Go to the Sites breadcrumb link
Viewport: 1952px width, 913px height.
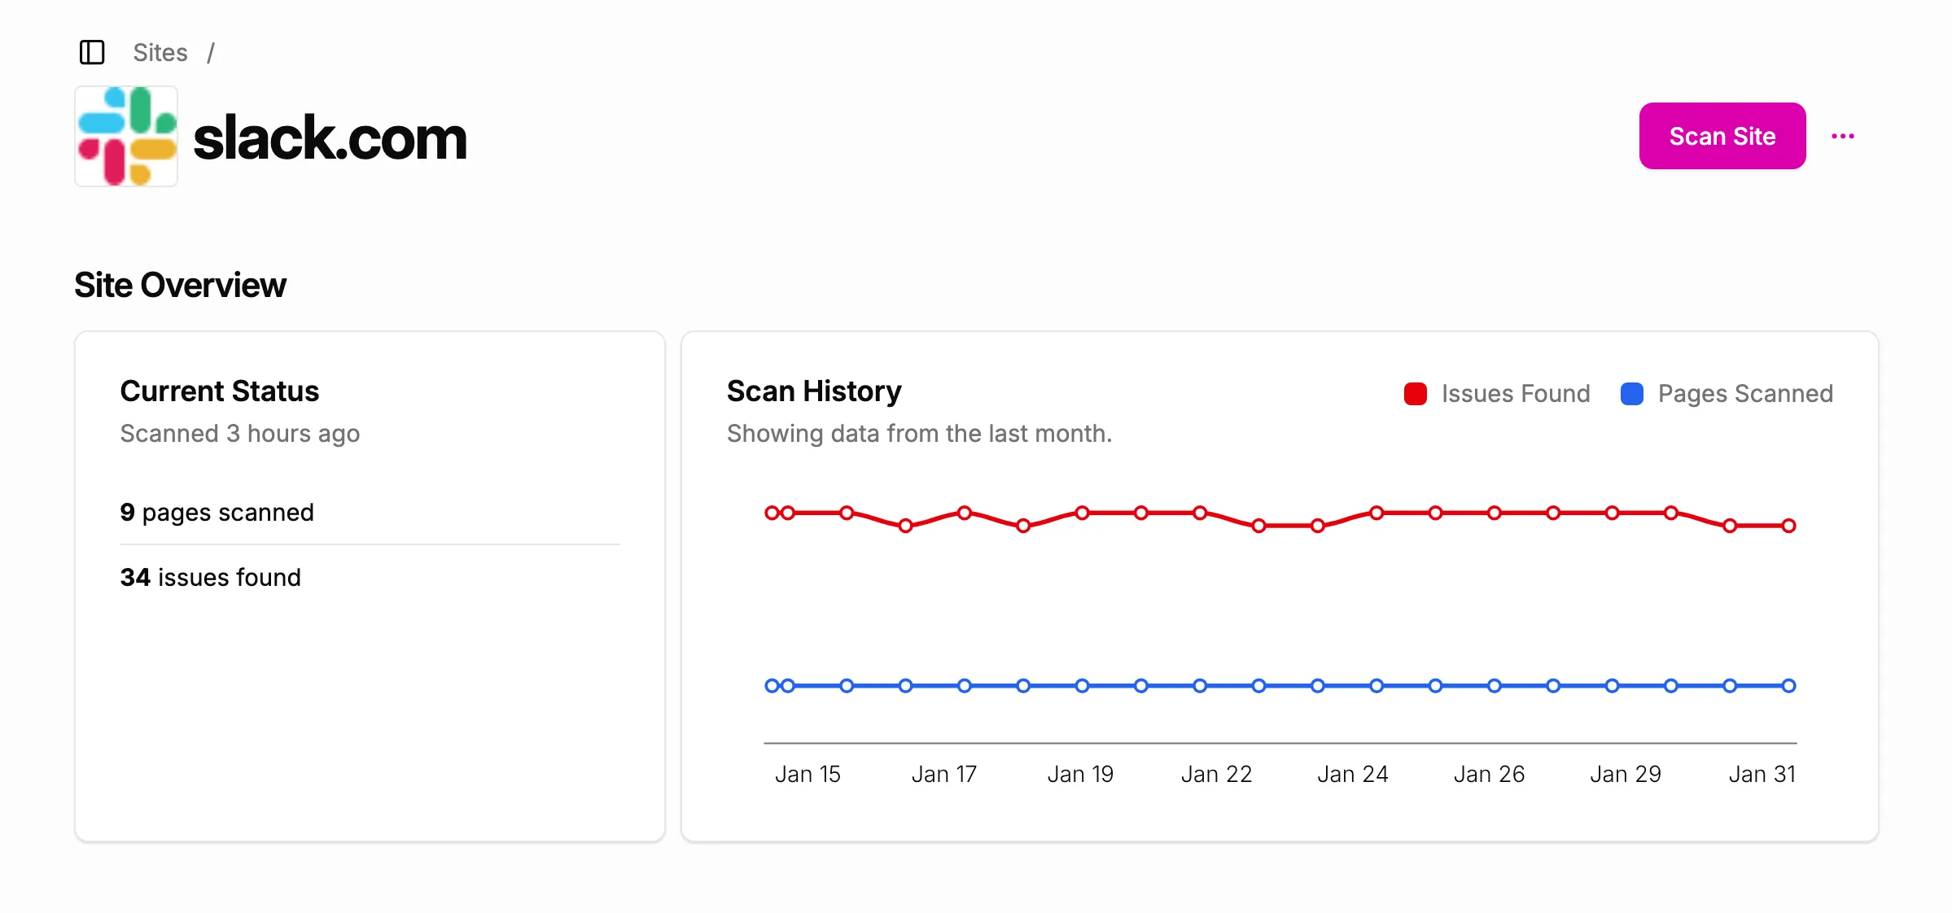[160, 53]
